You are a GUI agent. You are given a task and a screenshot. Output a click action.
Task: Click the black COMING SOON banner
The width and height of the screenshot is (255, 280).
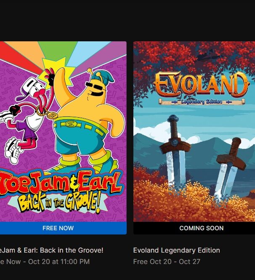click(194, 228)
